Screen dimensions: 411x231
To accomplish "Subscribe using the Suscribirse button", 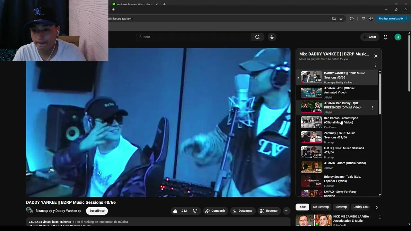I will coord(97,211).
